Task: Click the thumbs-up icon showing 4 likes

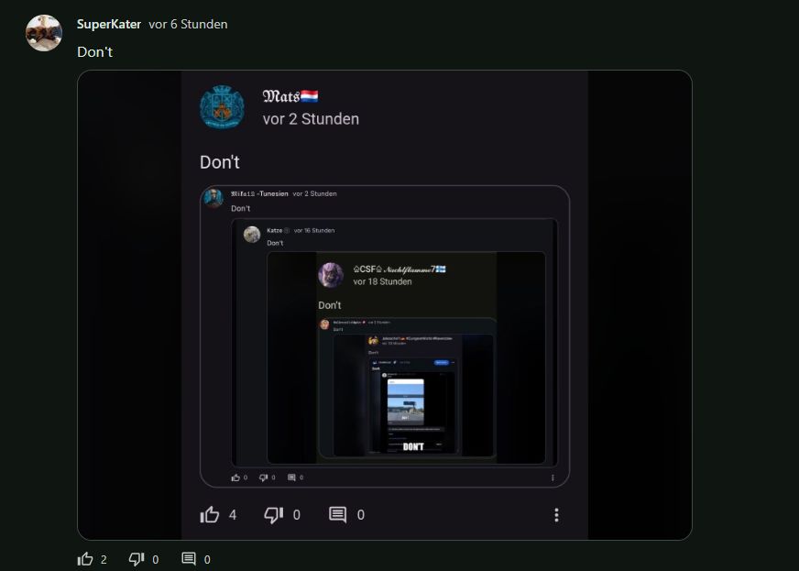Action: 210,515
